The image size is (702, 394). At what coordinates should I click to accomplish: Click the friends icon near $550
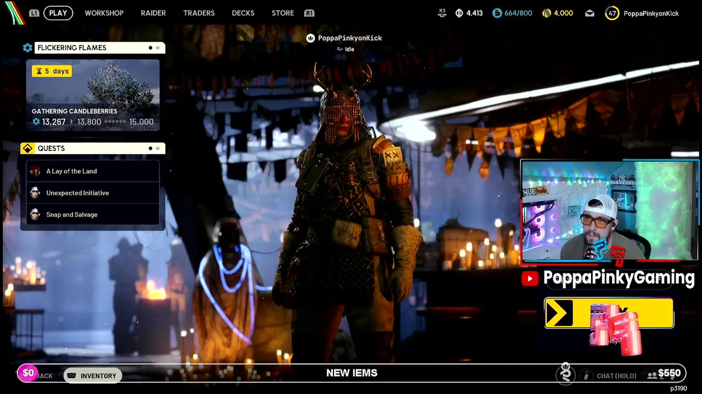(x=652, y=375)
